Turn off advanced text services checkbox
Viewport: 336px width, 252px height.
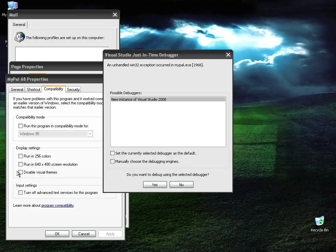click(20, 192)
